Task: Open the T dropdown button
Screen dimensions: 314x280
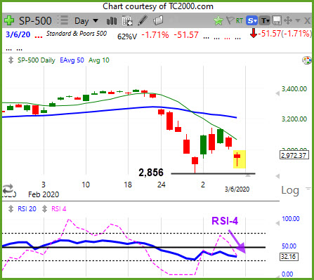Action: (265, 21)
